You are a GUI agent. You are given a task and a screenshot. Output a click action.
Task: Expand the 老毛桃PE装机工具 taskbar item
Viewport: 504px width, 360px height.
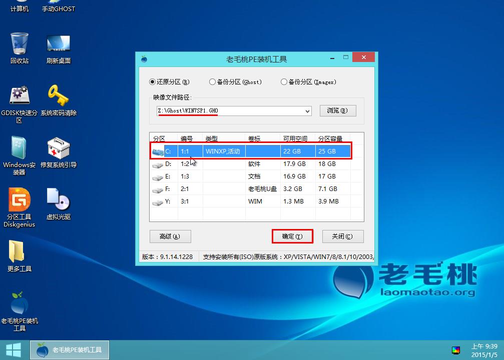[69, 349]
